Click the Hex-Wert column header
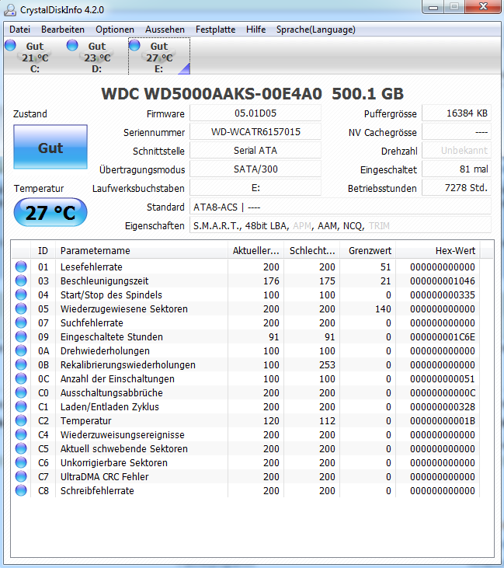The image size is (504, 568). [x=438, y=251]
